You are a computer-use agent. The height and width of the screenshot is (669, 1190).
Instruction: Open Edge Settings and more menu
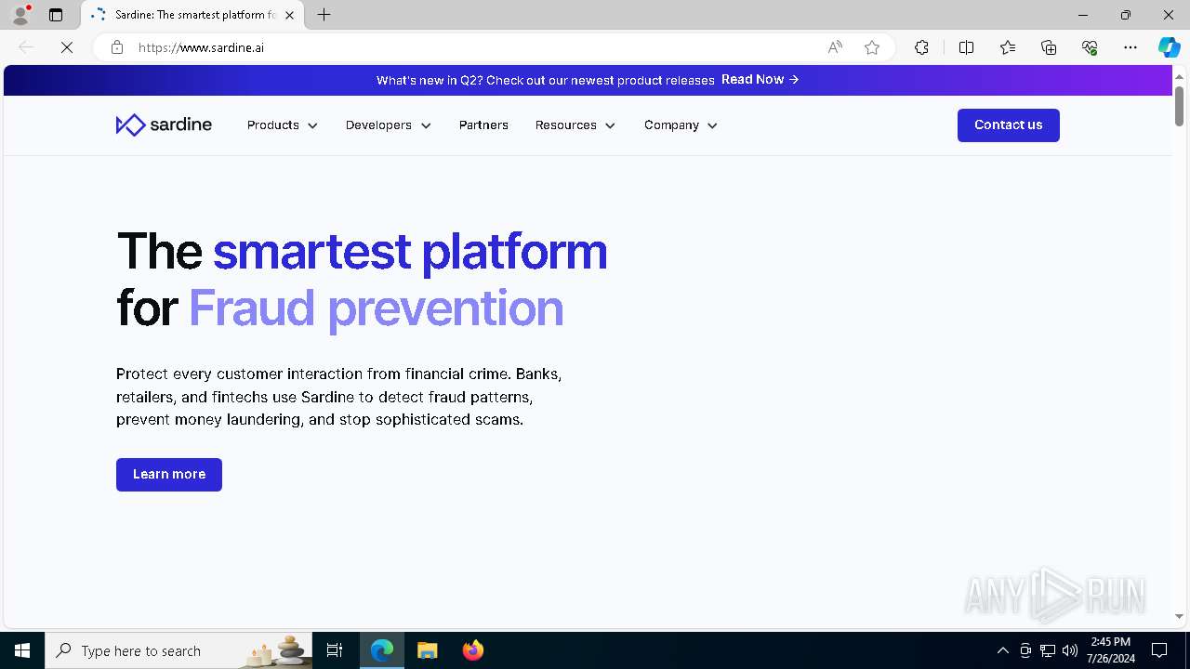coord(1130,47)
